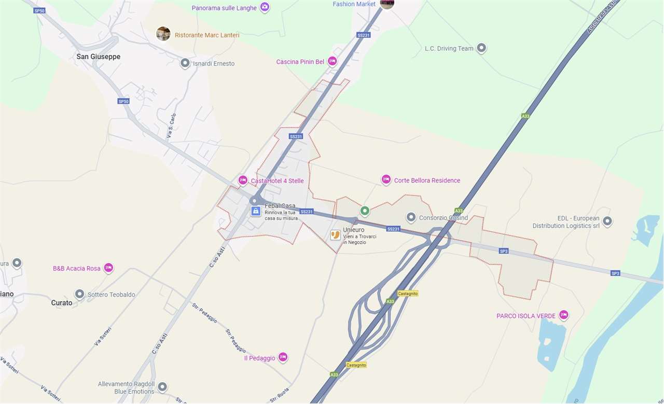
Task: Click the Panorama sulle Langhe camera pin
Action: pyautogui.click(x=265, y=7)
